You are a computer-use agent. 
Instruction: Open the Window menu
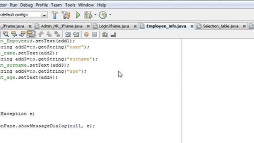[x=86, y=5]
